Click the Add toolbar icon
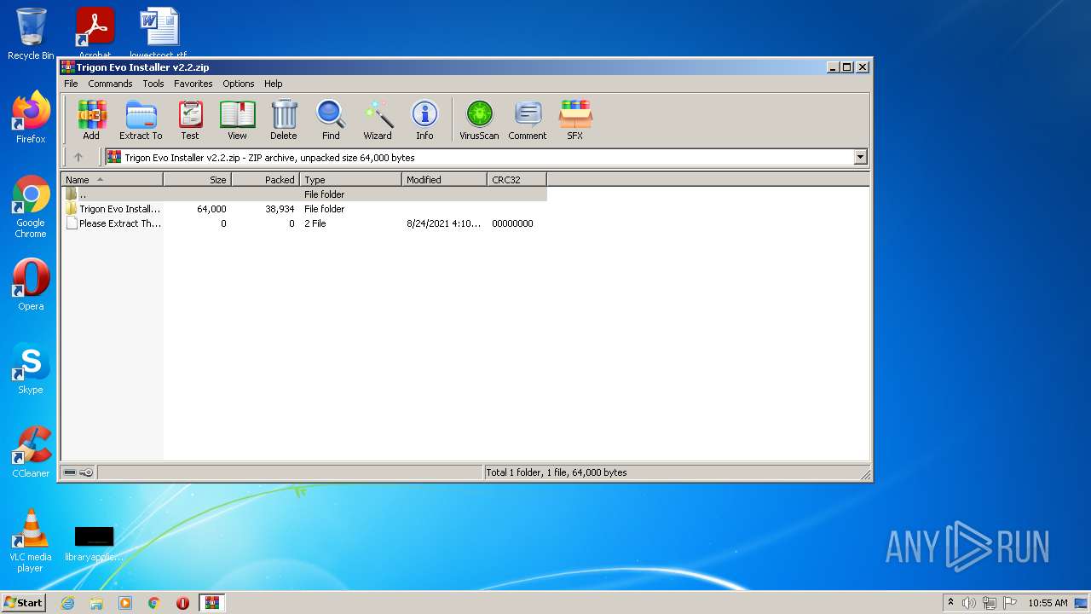The image size is (1091, 614). [91, 120]
